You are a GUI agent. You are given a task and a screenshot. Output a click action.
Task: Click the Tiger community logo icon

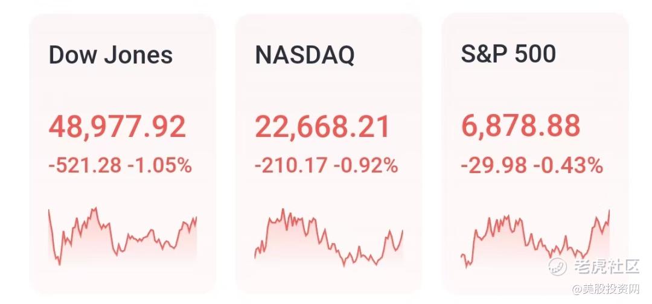pos(558,265)
